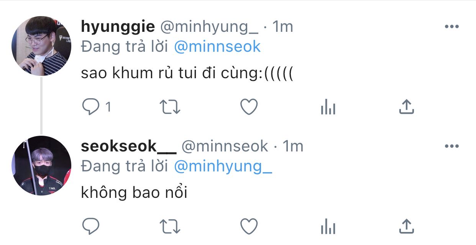Retweet seokseok__'s reply
The width and height of the screenshot is (476, 245).
pos(169,226)
